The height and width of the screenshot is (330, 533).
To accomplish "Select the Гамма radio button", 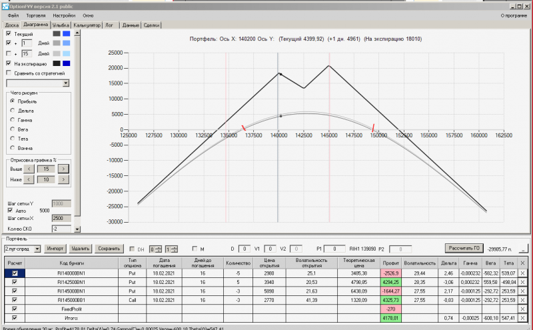I will coord(13,120).
